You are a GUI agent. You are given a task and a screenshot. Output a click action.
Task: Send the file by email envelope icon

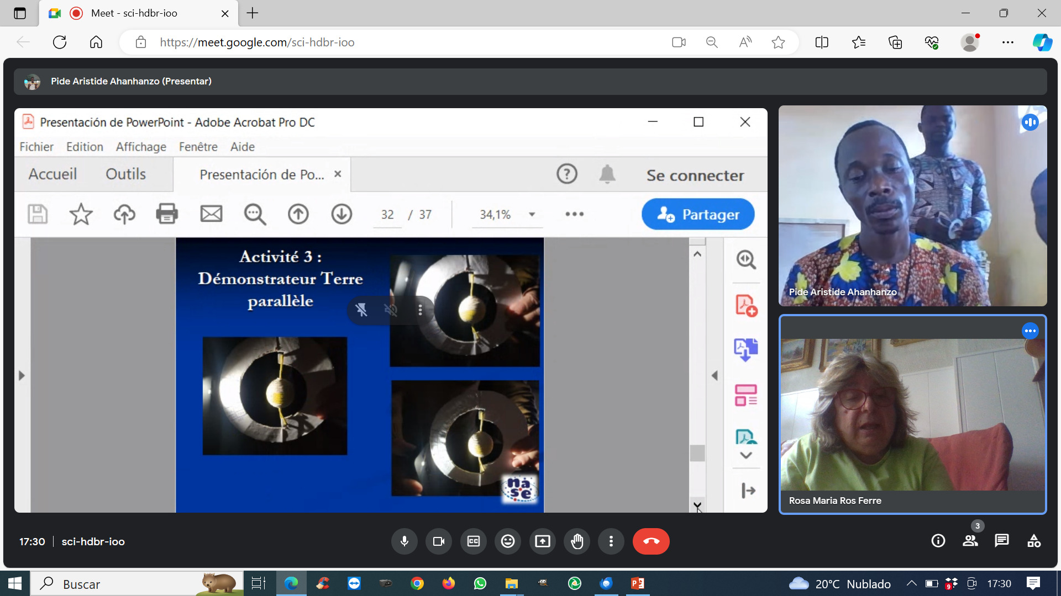coord(211,214)
